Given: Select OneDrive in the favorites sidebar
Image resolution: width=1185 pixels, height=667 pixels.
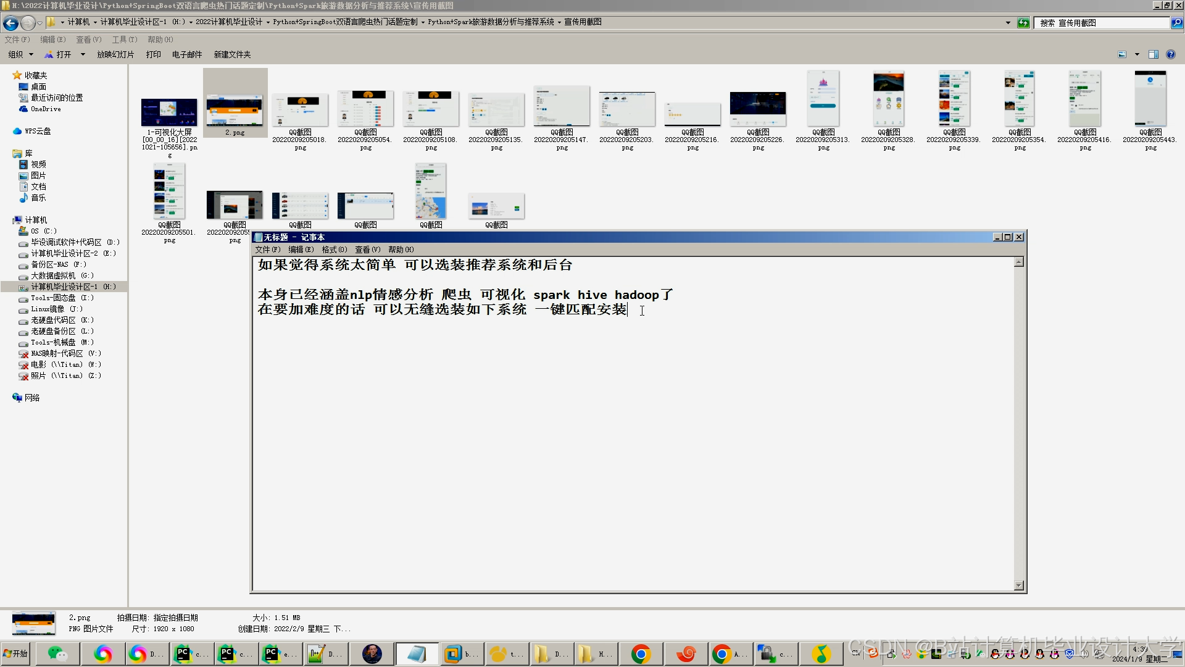Looking at the screenshot, I should [x=46, y=109].
